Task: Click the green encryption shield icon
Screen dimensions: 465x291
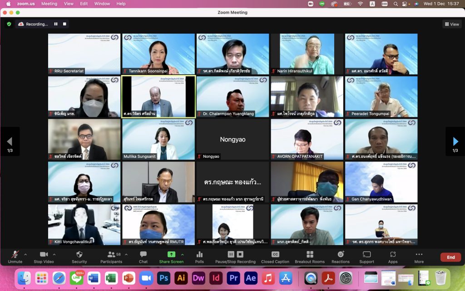Action: tap(9, 24)
